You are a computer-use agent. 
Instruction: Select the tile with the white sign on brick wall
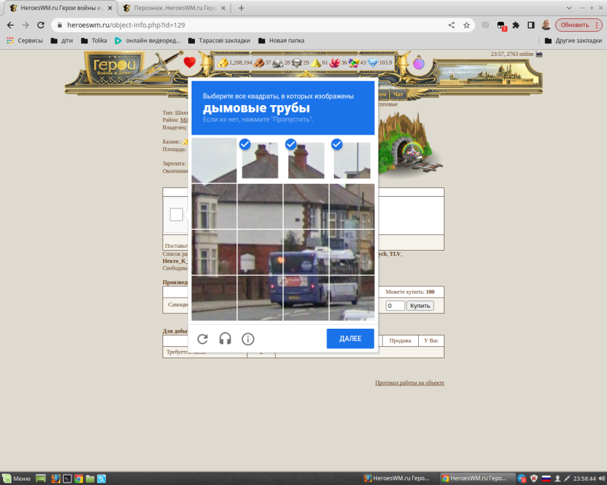click(x=260, y=252)
